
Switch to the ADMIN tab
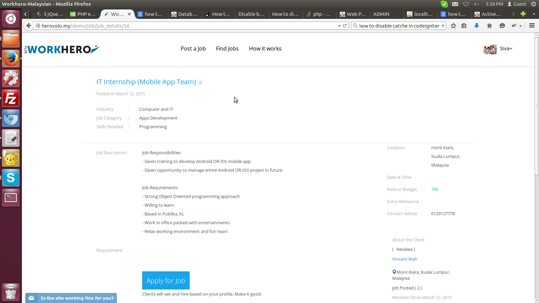[381, 14]
